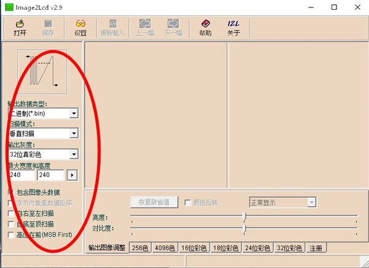Expand the 扫描模式 dropdown
This screenshot has width=369, height=268.
pos(74,133)
